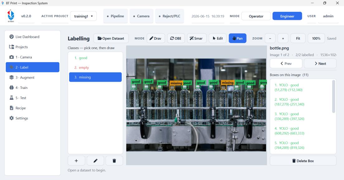Click the Saved status text
The width and height of the screenshot is (344, 180).
(x=332, y=38)
